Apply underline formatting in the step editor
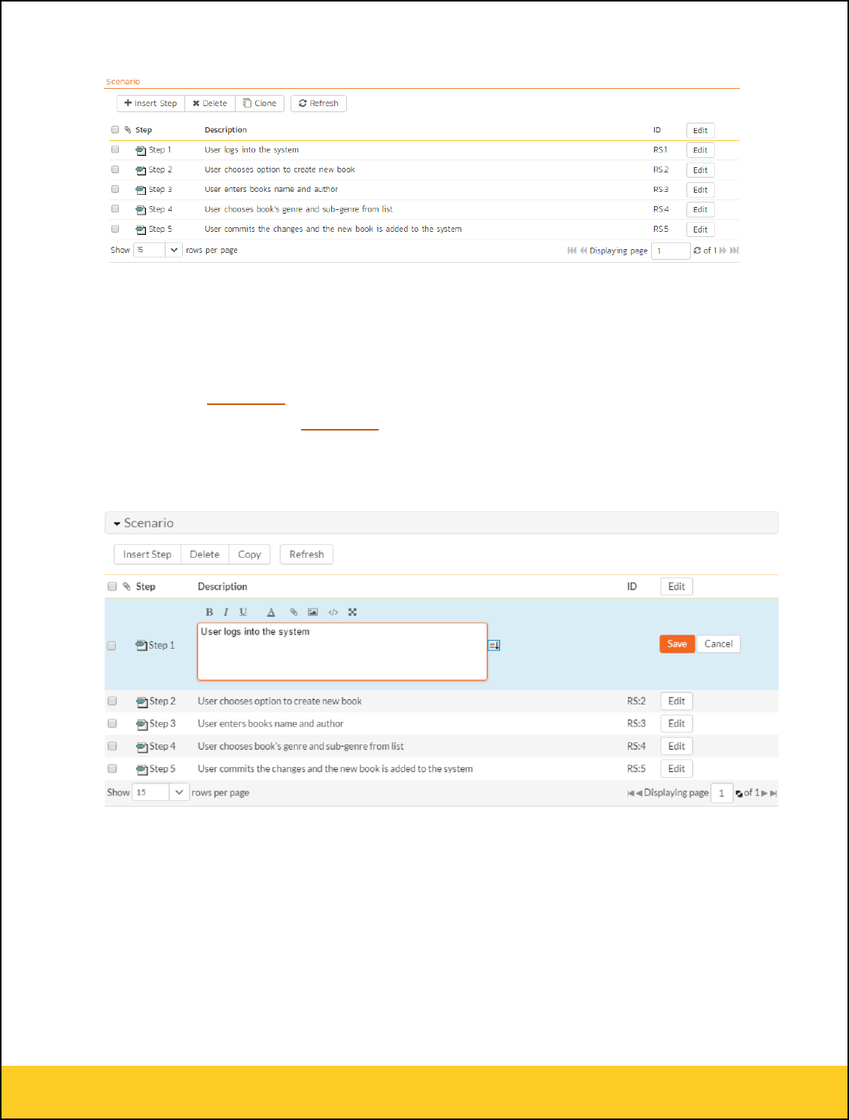The image size is (849, 1120). (243, 612)
